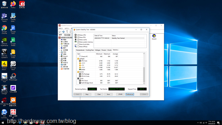Viewport: 222px width, 125px height.
Task: Launch the Norton Security desktop icon
Action: [4, 66]
